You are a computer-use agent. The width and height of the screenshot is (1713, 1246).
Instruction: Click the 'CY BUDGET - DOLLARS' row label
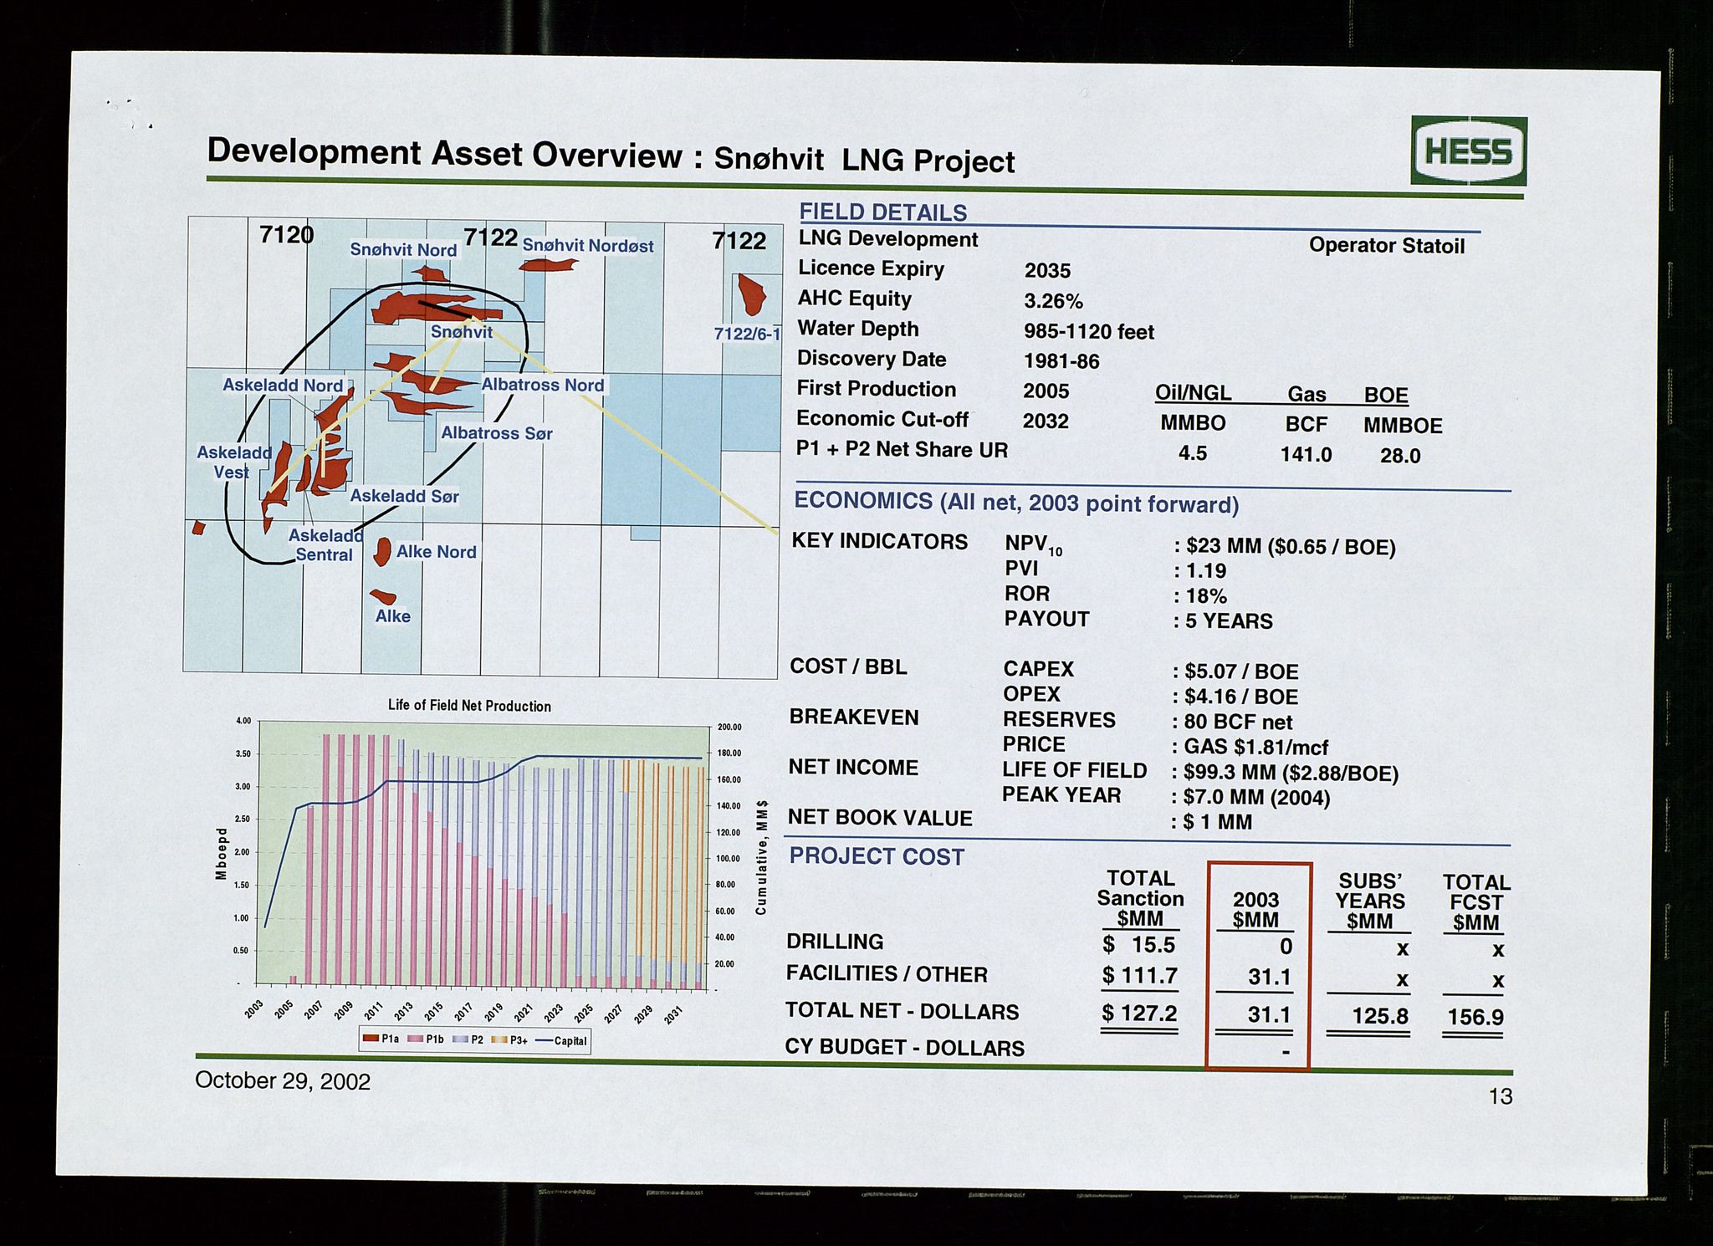(x=904, y=1048)
